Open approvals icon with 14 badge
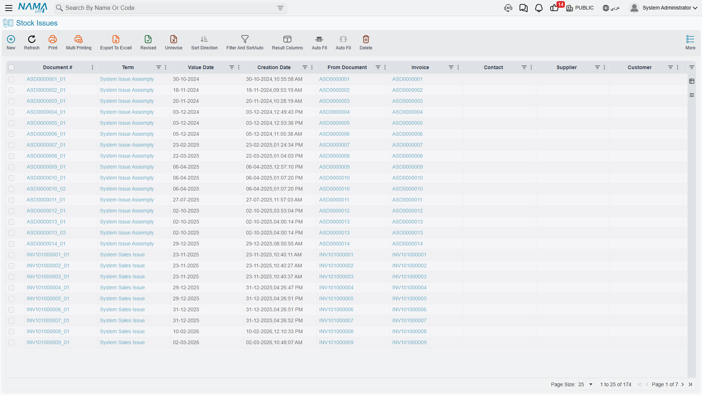702x395 pixels. (x=555, y=8)
